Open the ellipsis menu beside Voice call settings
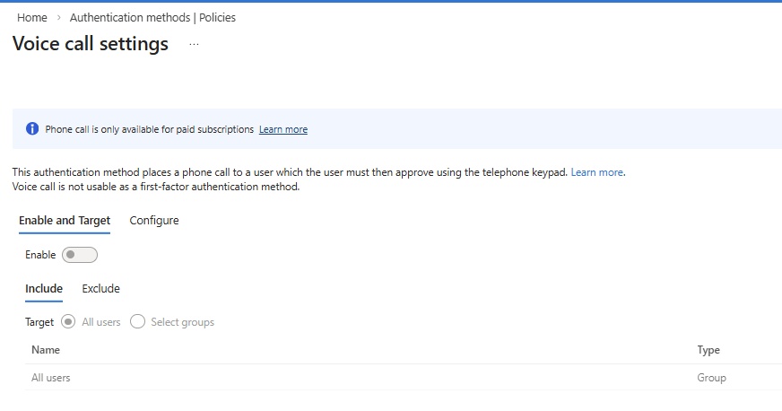This screenshot has height=411, width=782. click(x=194, y=44)
